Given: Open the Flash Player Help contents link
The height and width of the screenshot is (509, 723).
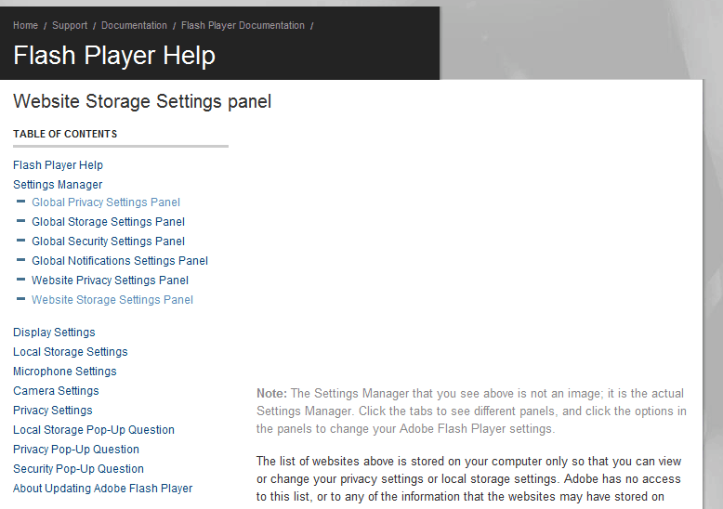Looking at the screenshot, I should click(59, 165).
